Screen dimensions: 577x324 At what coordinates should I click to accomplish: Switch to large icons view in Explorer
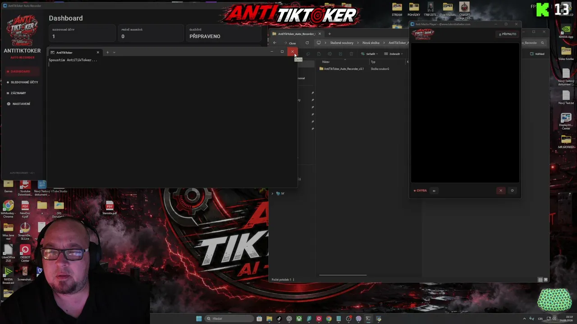[x=545, y=279]
